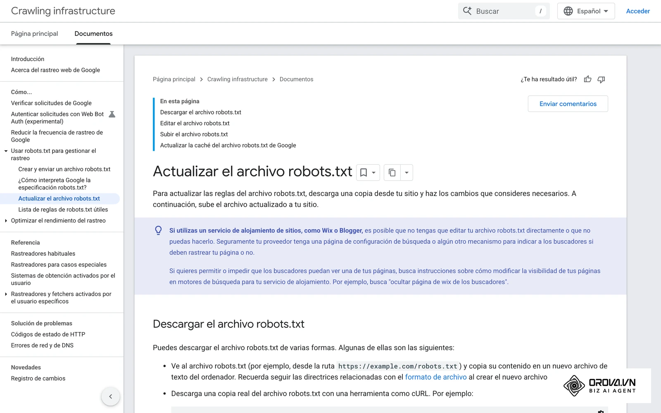The image size is (661, 413).
Task: Open 'Sistemas de obtención activados por el usuario'
Action: [x=63, y=280]
